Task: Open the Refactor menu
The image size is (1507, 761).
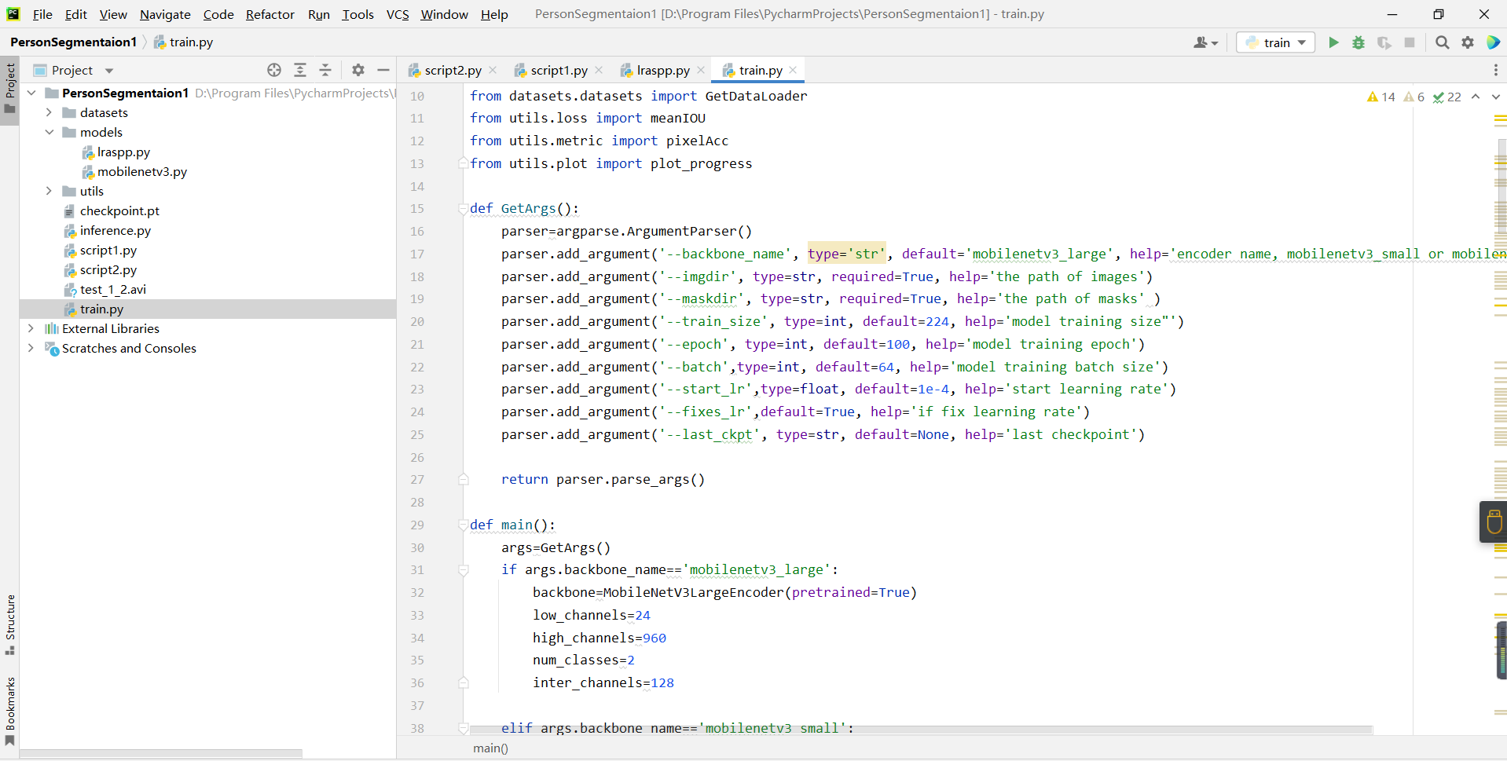Action: 269,14
